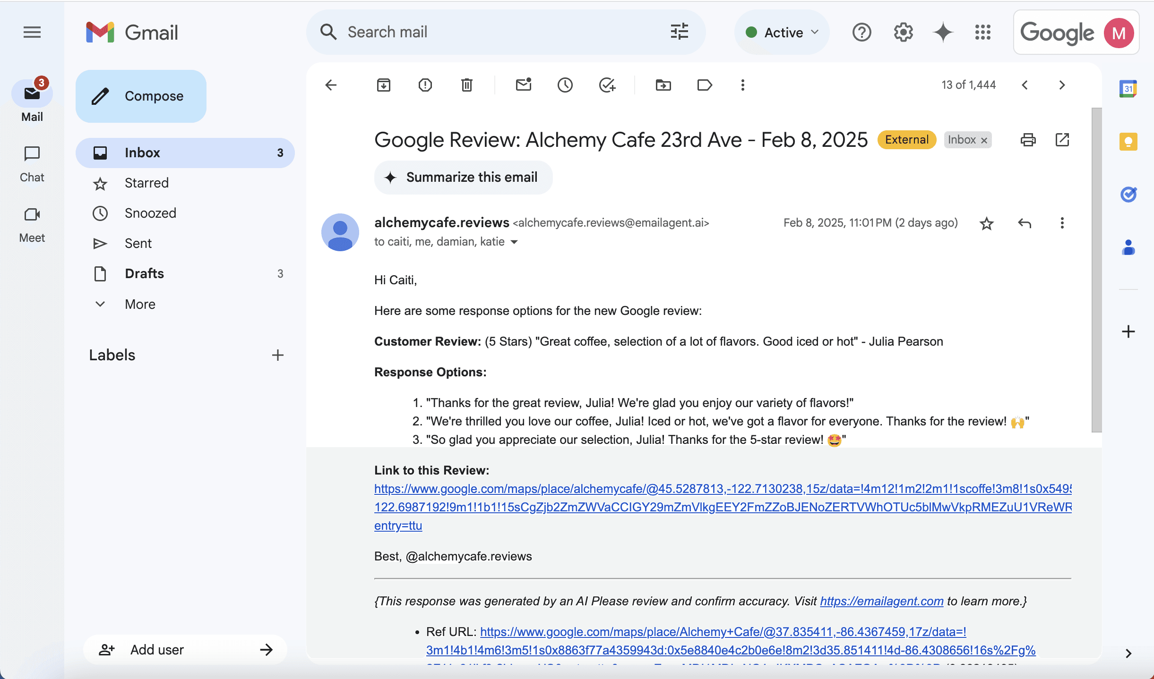Report spam with the exclamation icon
The width and height of the screenshot is (1154, 679).
point(425,85)
